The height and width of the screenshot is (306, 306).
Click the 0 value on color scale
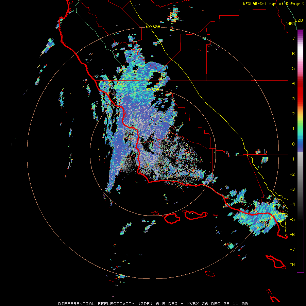tap(293, 144)
